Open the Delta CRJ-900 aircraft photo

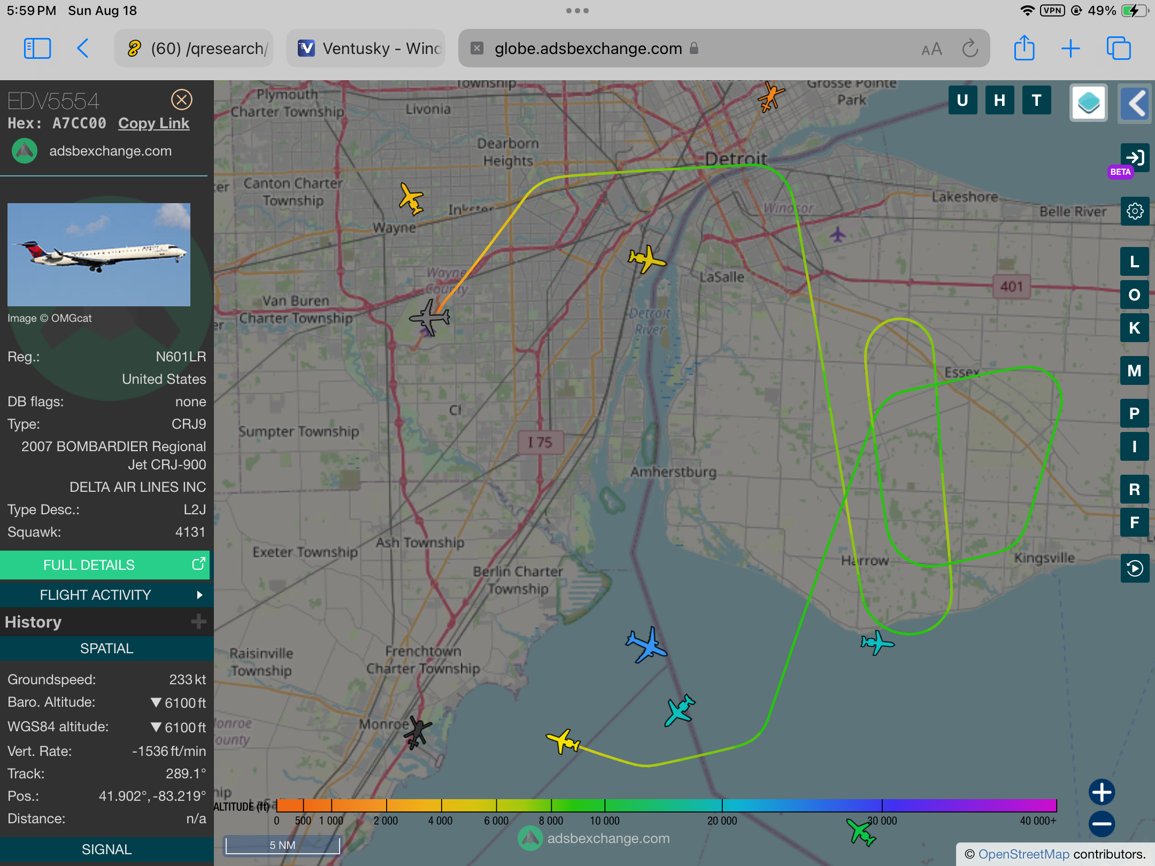pos(99,254)
